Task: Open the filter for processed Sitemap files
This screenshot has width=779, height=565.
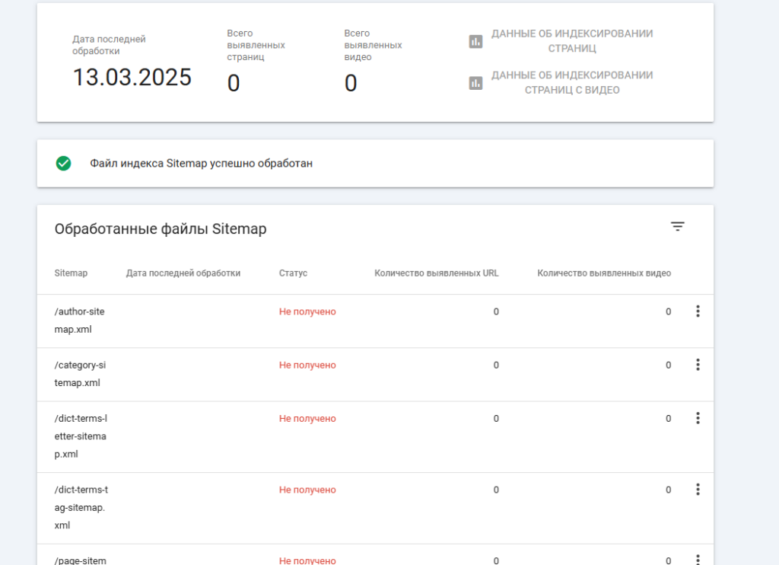Action: coord(677,226)
